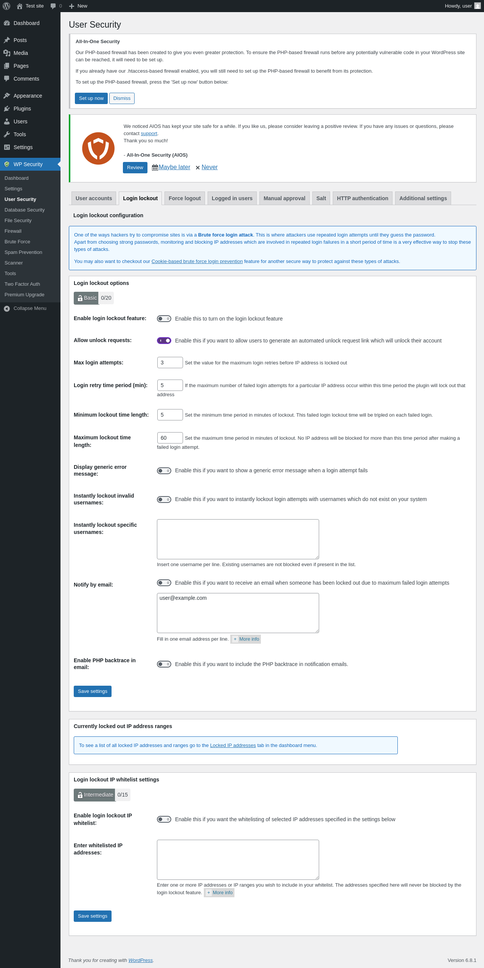Expand More info under whitelisted IP addresses

coord(219,893)
